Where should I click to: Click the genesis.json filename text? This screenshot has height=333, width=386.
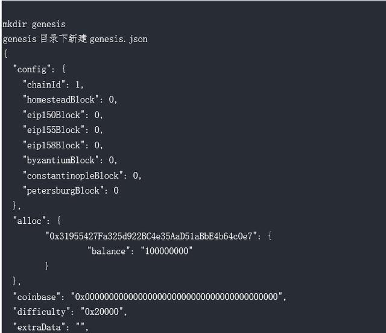[x=118, y=39]
